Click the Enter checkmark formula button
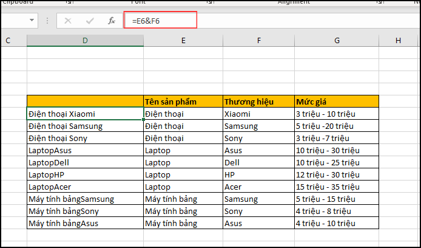Viewport: 421px width, 248px height. [90, 21]
